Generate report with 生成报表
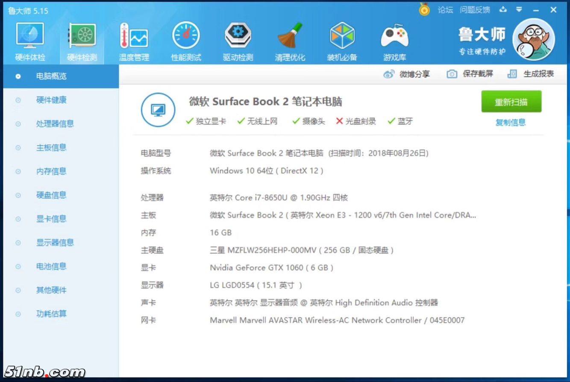 point(531,74)
